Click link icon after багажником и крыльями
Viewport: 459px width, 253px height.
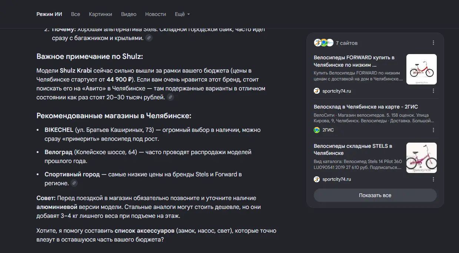[x=149, y=38]
